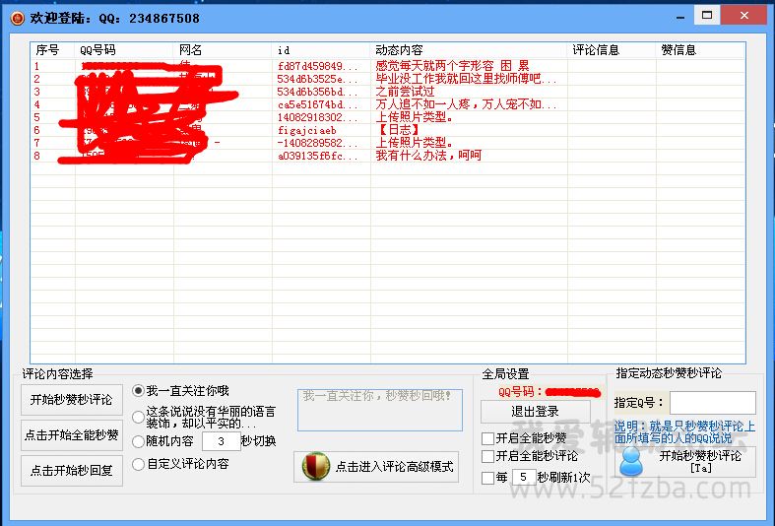
Task: Click the QQ号码 column header
Action: point(124,50)
